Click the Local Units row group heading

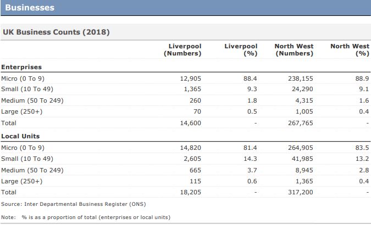coord(20,136)
